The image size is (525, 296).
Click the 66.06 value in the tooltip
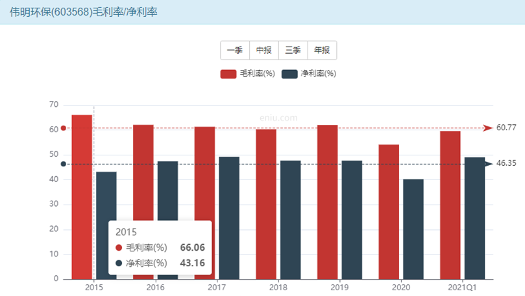point(193,247)
